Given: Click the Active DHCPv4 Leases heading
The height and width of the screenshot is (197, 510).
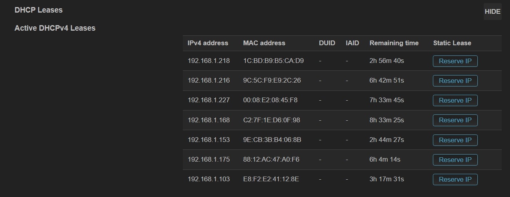Looking at the screenshot, I should point(55,28).
